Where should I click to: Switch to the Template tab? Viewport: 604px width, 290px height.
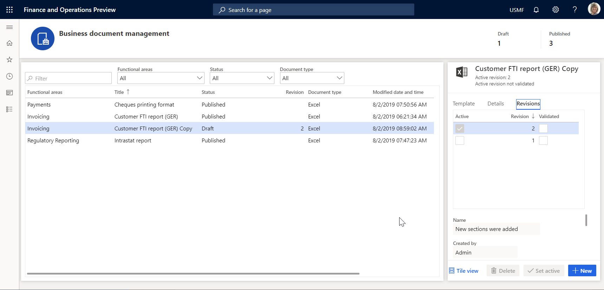tap(463, 104)
